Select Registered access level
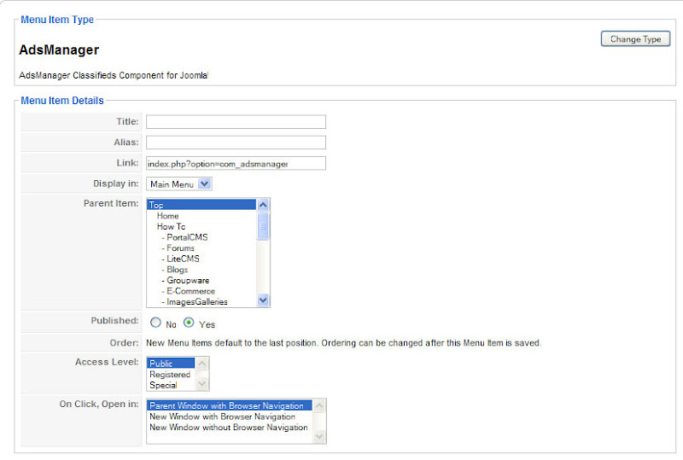The image size is (683, 460). pyautogui.click(x=171, y=375)
